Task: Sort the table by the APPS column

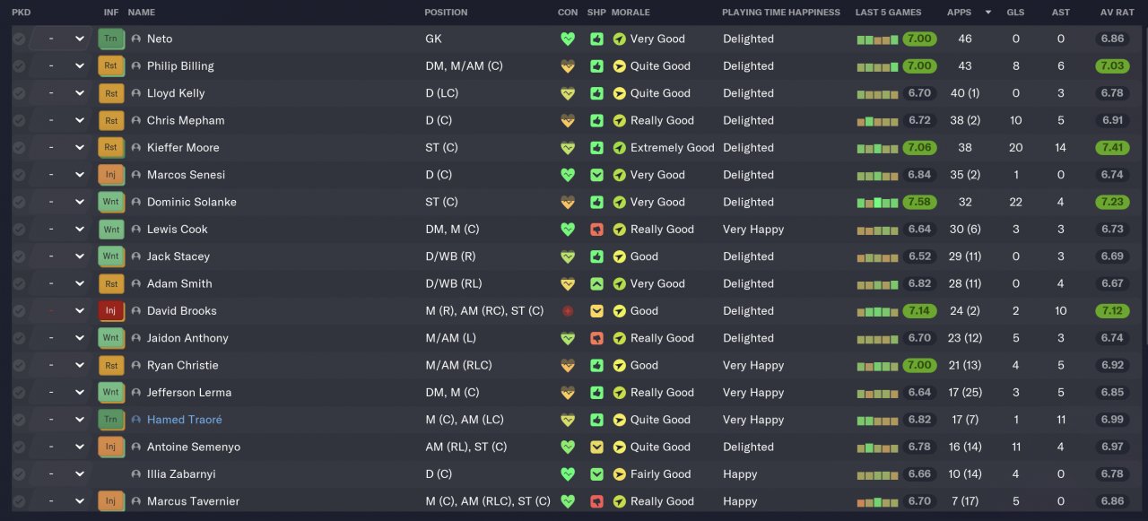Action: pyautogui.click(x=959, y=13)
